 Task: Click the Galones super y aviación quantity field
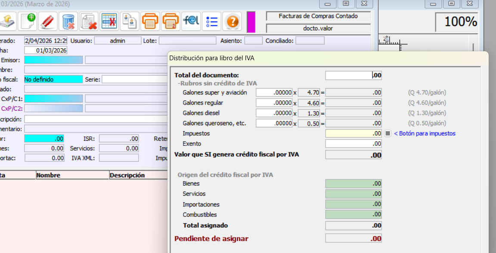274,93
